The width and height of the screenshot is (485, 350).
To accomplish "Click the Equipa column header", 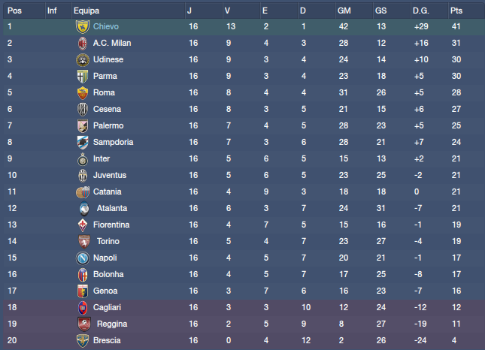I will click(86, 11).
